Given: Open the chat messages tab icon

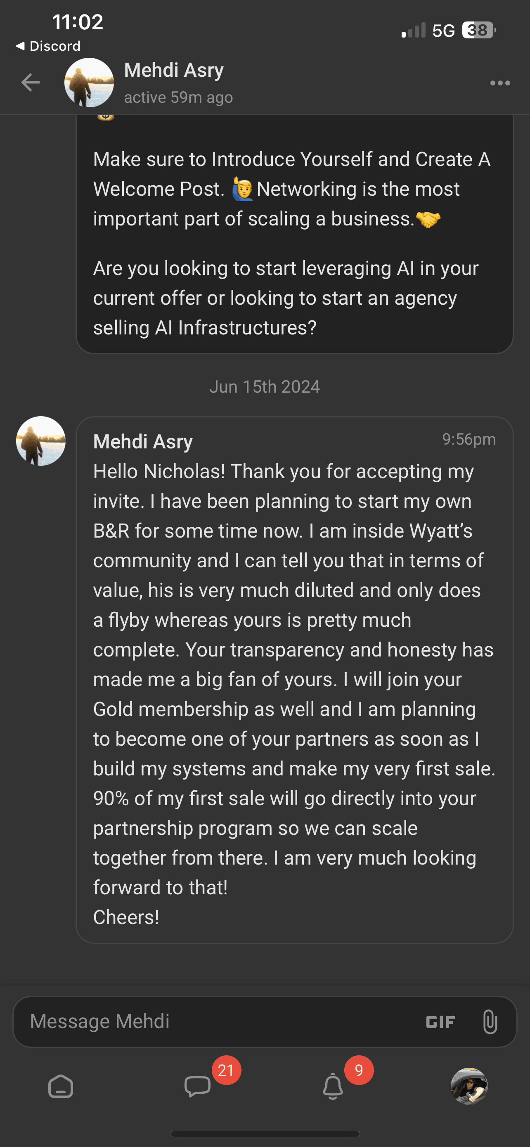Looking at the screenshot, I should point(197,1086).
